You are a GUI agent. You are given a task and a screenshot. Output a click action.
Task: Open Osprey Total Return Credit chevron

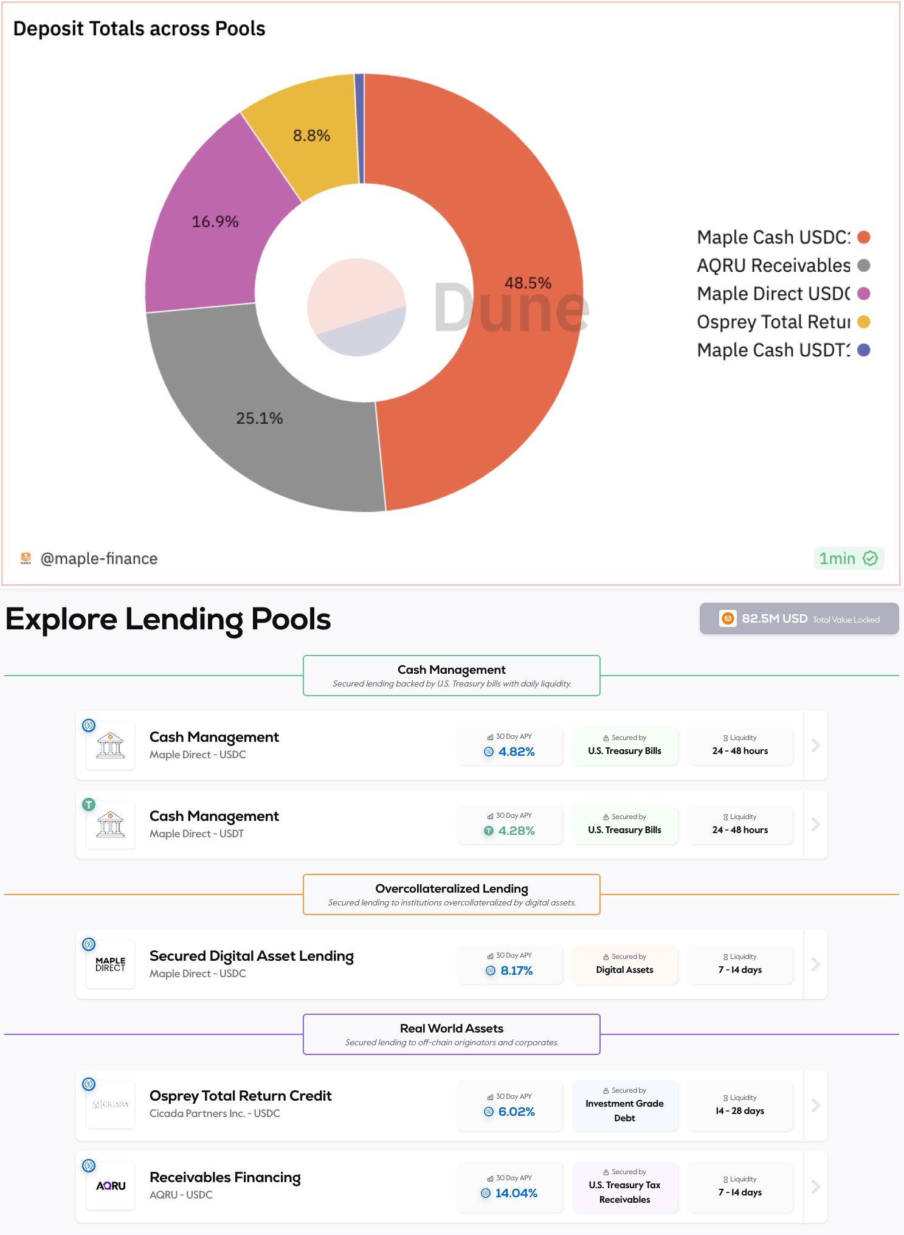coord(816,1105)
